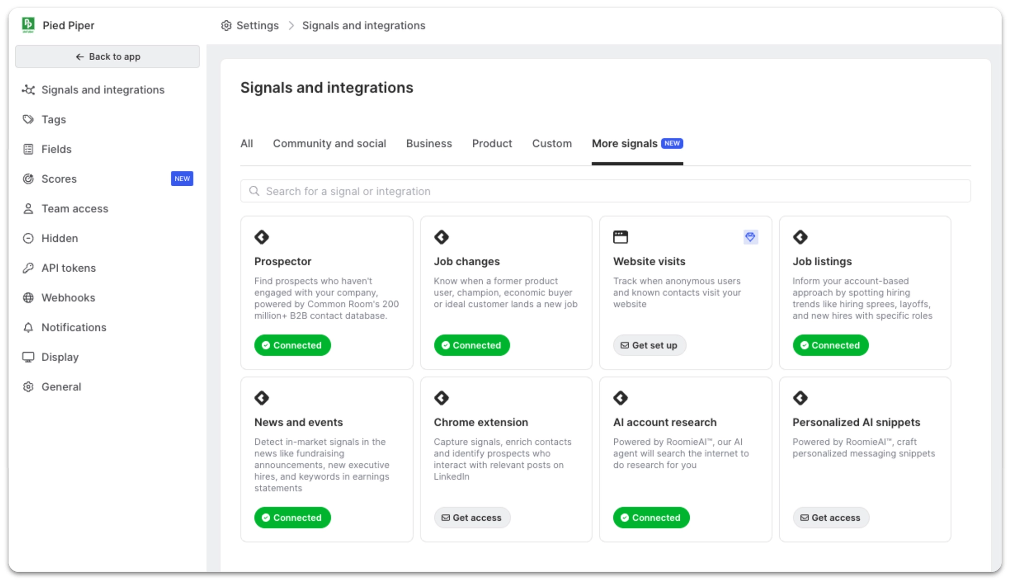Click the Pied Piper logo icon
Viewport: 1017px width, 584px height.
coord(28,25)
